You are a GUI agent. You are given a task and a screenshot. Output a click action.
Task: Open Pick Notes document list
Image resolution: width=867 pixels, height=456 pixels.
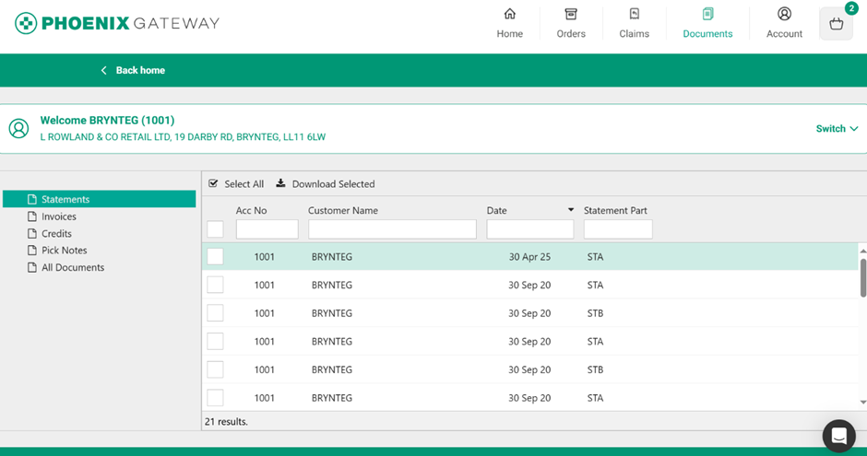point(64,251)
